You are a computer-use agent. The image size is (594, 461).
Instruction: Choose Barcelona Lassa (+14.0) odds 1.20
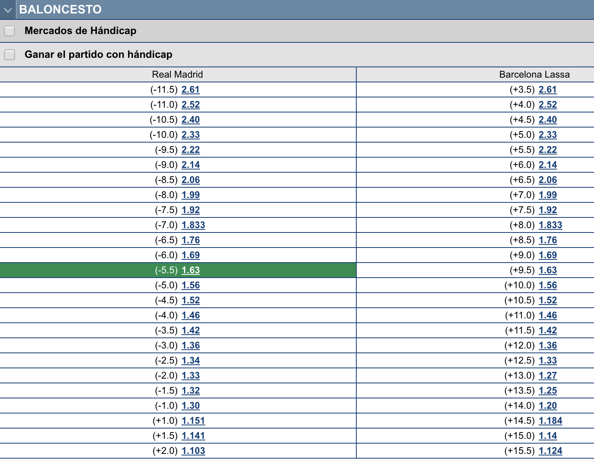[548, 406]
